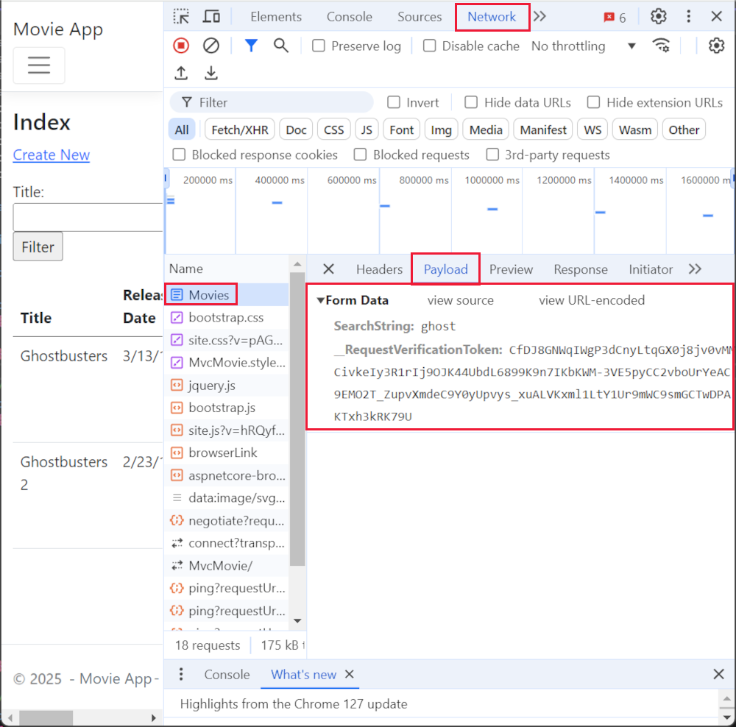Click the network Filter text box
This screenshot has height=727, width=736.
pyautogui.click(x=272, y=102)
